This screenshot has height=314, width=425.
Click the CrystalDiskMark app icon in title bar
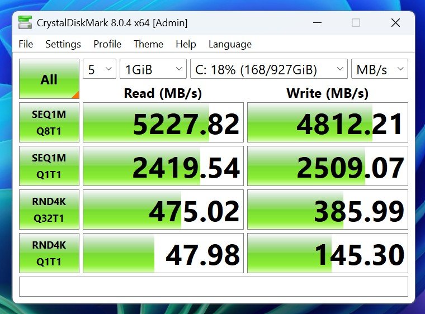25,22
